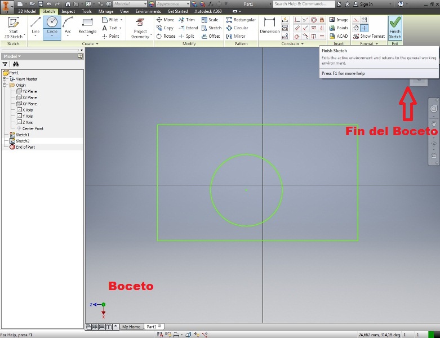Screen dimensions: 440x338
Task: Create a Circular pattern
Action: pyautogui.click(x=237, y=28)
